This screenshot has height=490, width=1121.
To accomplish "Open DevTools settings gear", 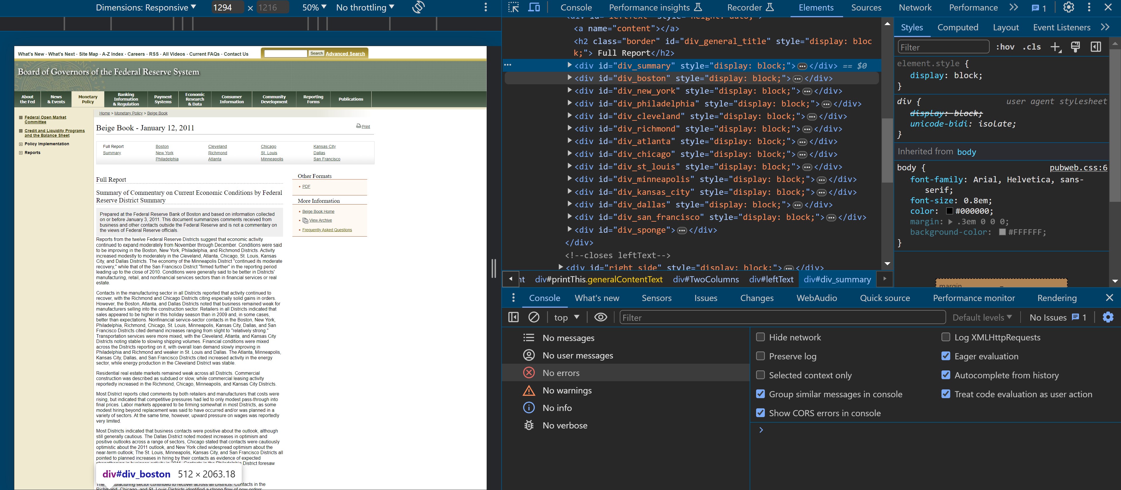I will (x=1068, y=7).
